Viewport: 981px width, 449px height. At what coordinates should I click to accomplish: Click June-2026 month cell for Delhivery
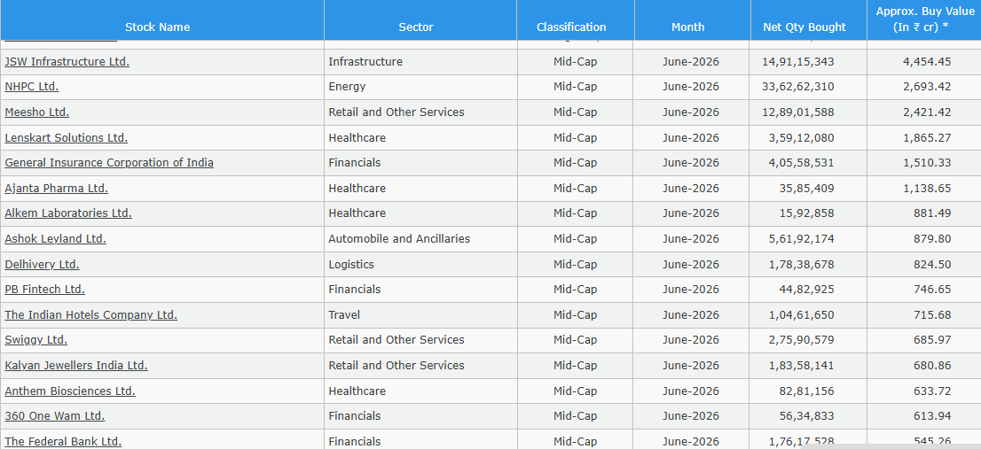pos(691,265)
